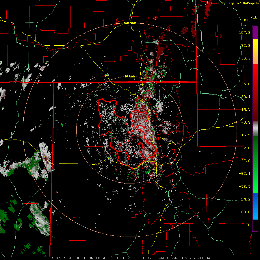
Task: Select the 14.5 legend value
Action: coord(246,109)
